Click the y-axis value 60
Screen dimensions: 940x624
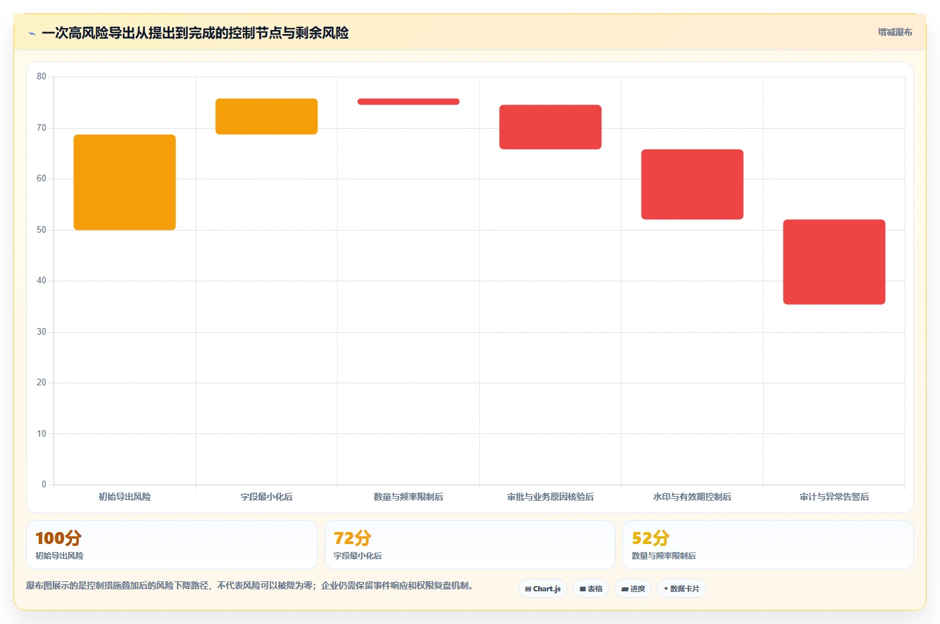point(41,179)
